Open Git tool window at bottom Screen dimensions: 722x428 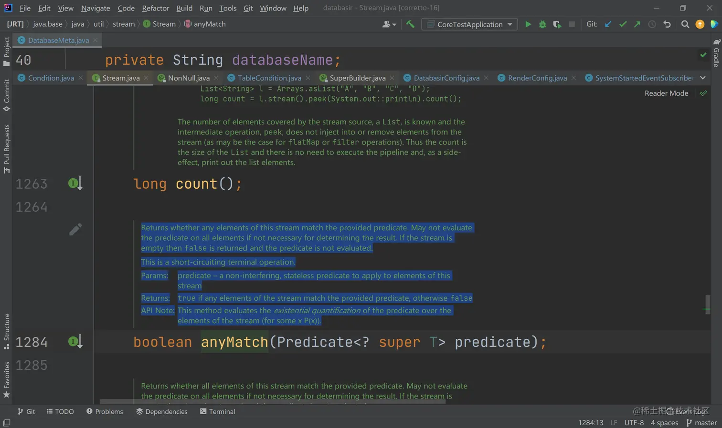pyautogui.click(x=26, y=411)
